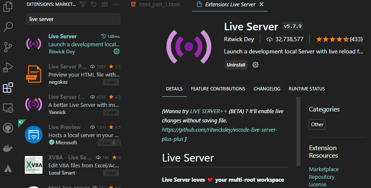Click publisher name Ritwick Dey in details
This screenshot has width=371, height=188.
(239, 39)
